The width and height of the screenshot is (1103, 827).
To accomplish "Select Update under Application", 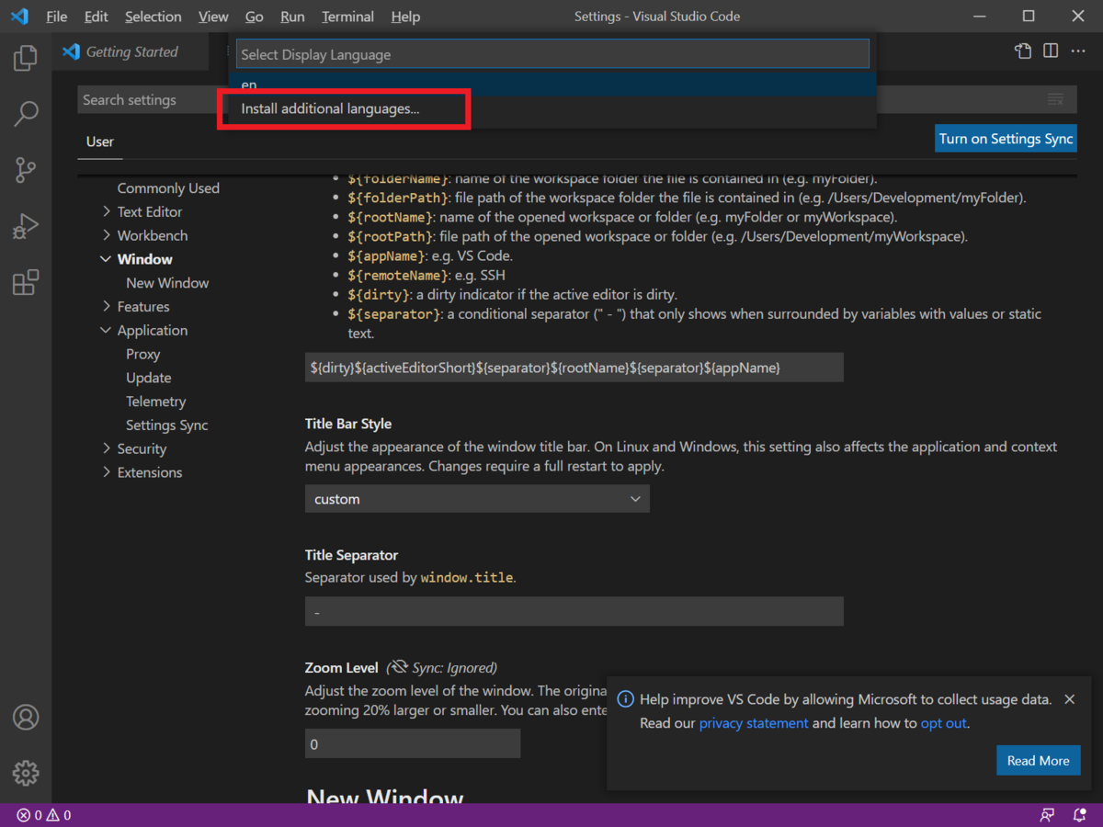I will pyautogui.click(x=149, y=378).
